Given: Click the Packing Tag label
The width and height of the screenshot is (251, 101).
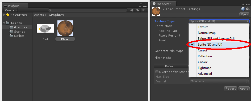Looking at the screenshot, I should click(x=168, y=31).
